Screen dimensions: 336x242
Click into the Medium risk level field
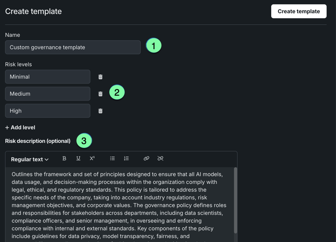tap(48, 94)
